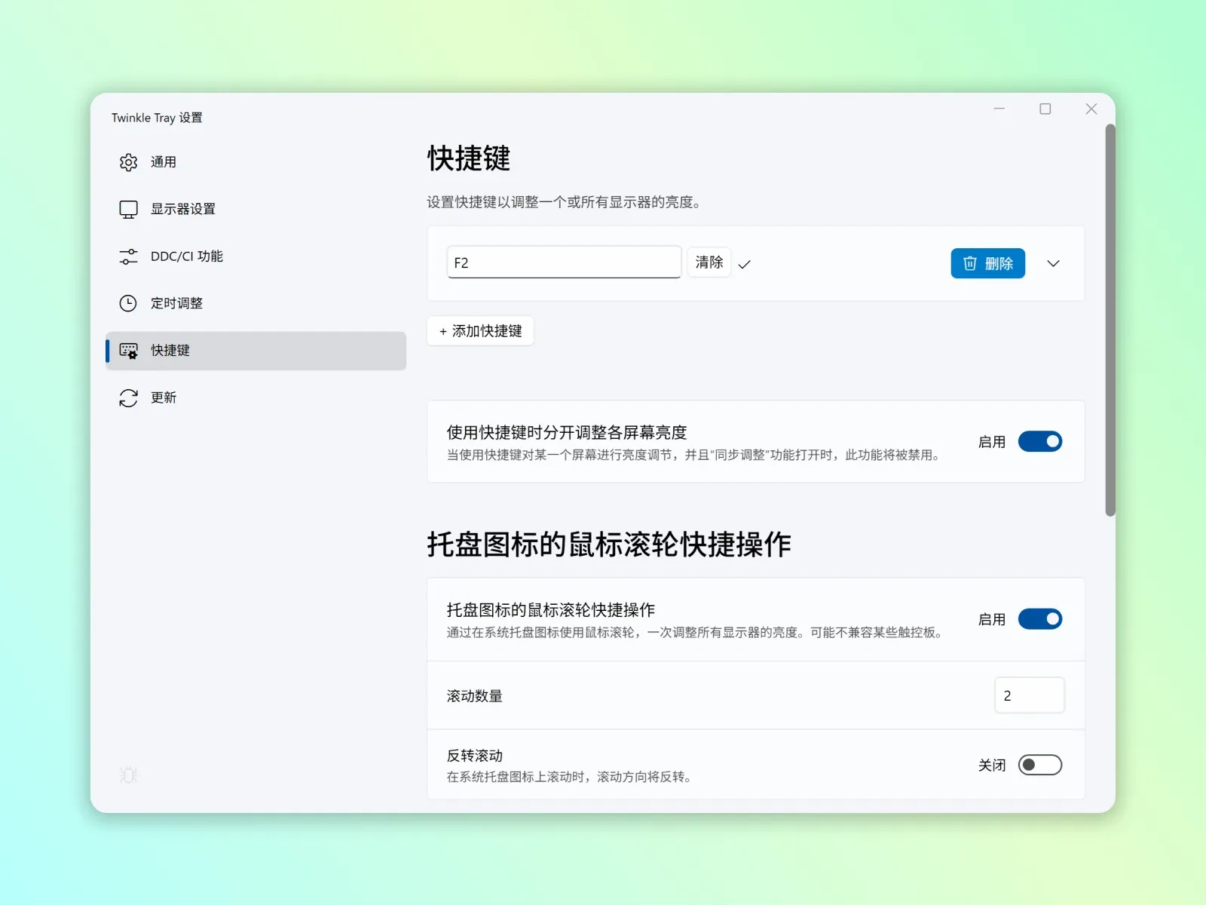Select the 快捷键 sidebar item

click(x=256, y=351)
